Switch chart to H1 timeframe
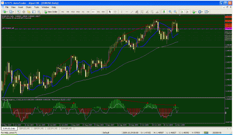Image resolution: width=233 pixels, height=135 pixels. (83, 12)
